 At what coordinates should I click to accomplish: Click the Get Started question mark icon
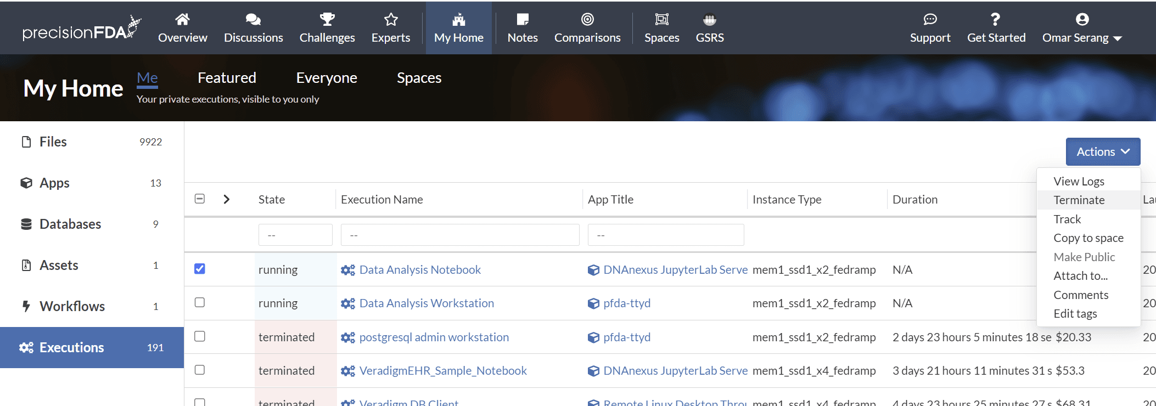click(996, 20)
